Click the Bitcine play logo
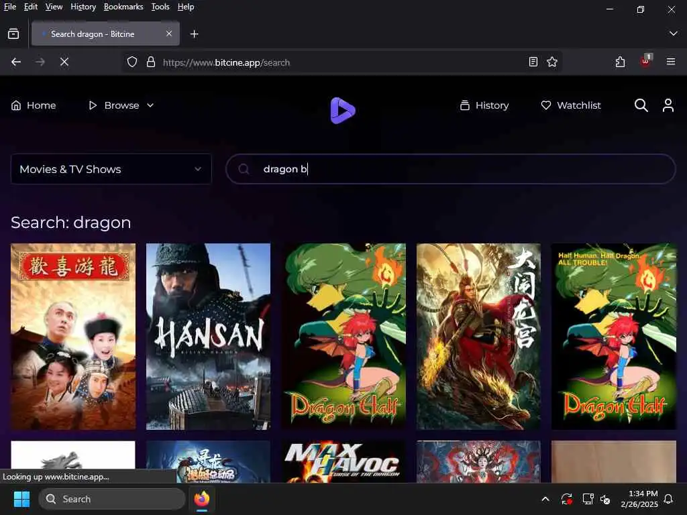Screen dimensions: 687x515 click(342, 111)
